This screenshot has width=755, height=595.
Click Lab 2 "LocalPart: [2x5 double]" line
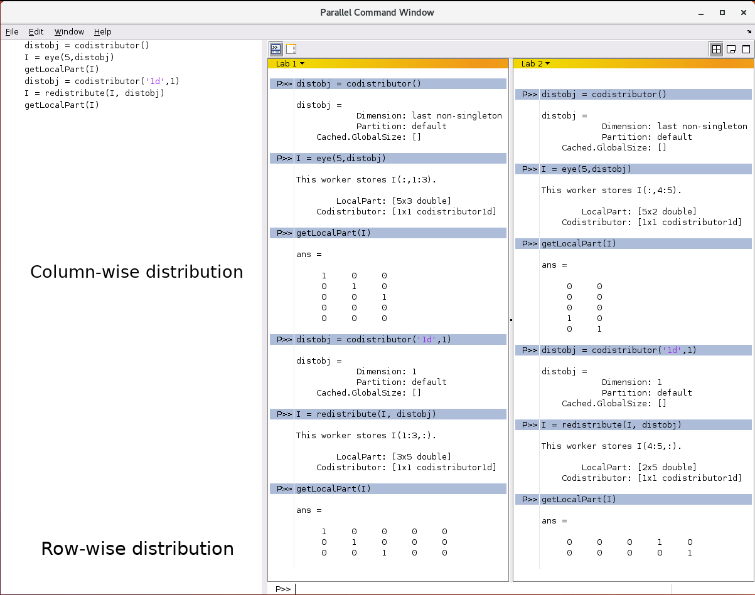click(x=639, y=467)
